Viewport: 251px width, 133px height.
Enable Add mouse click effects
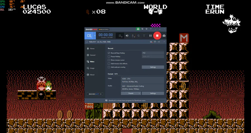[x=109, y=63]
